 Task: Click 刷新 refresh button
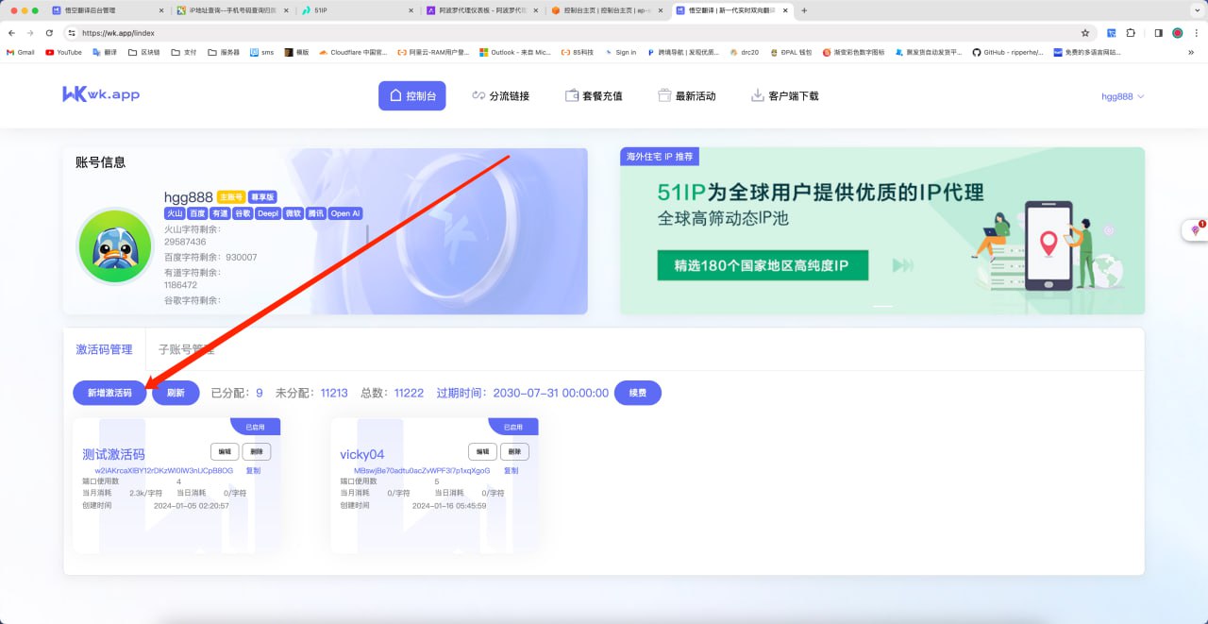point(176,393)
